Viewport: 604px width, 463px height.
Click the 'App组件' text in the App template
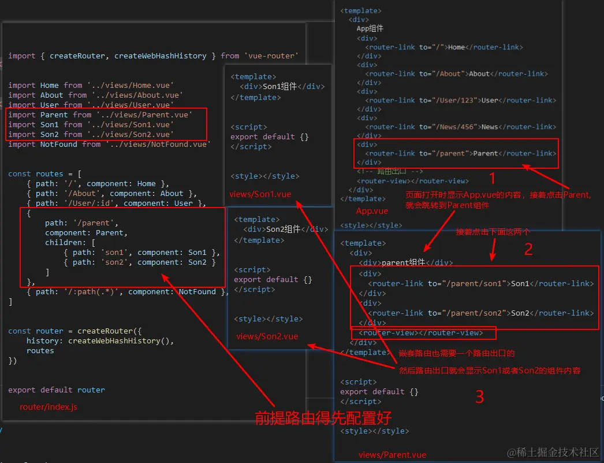pyautogui.click(x=370, y=28)
